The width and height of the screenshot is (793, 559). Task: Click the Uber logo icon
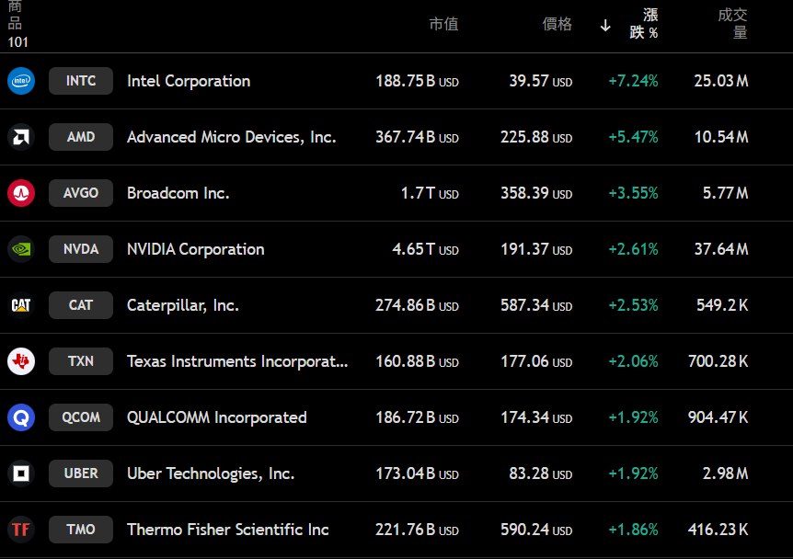[20, 473]
